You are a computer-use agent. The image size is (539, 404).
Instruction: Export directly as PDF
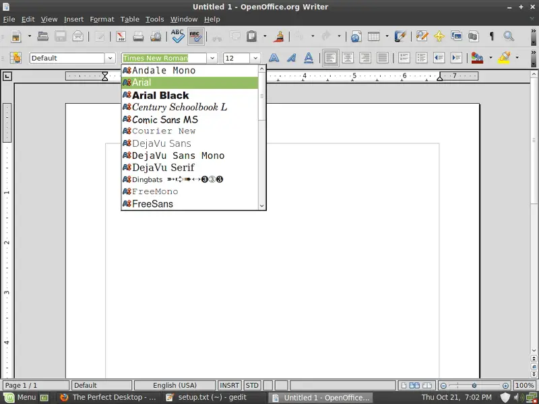coord(121,36)
